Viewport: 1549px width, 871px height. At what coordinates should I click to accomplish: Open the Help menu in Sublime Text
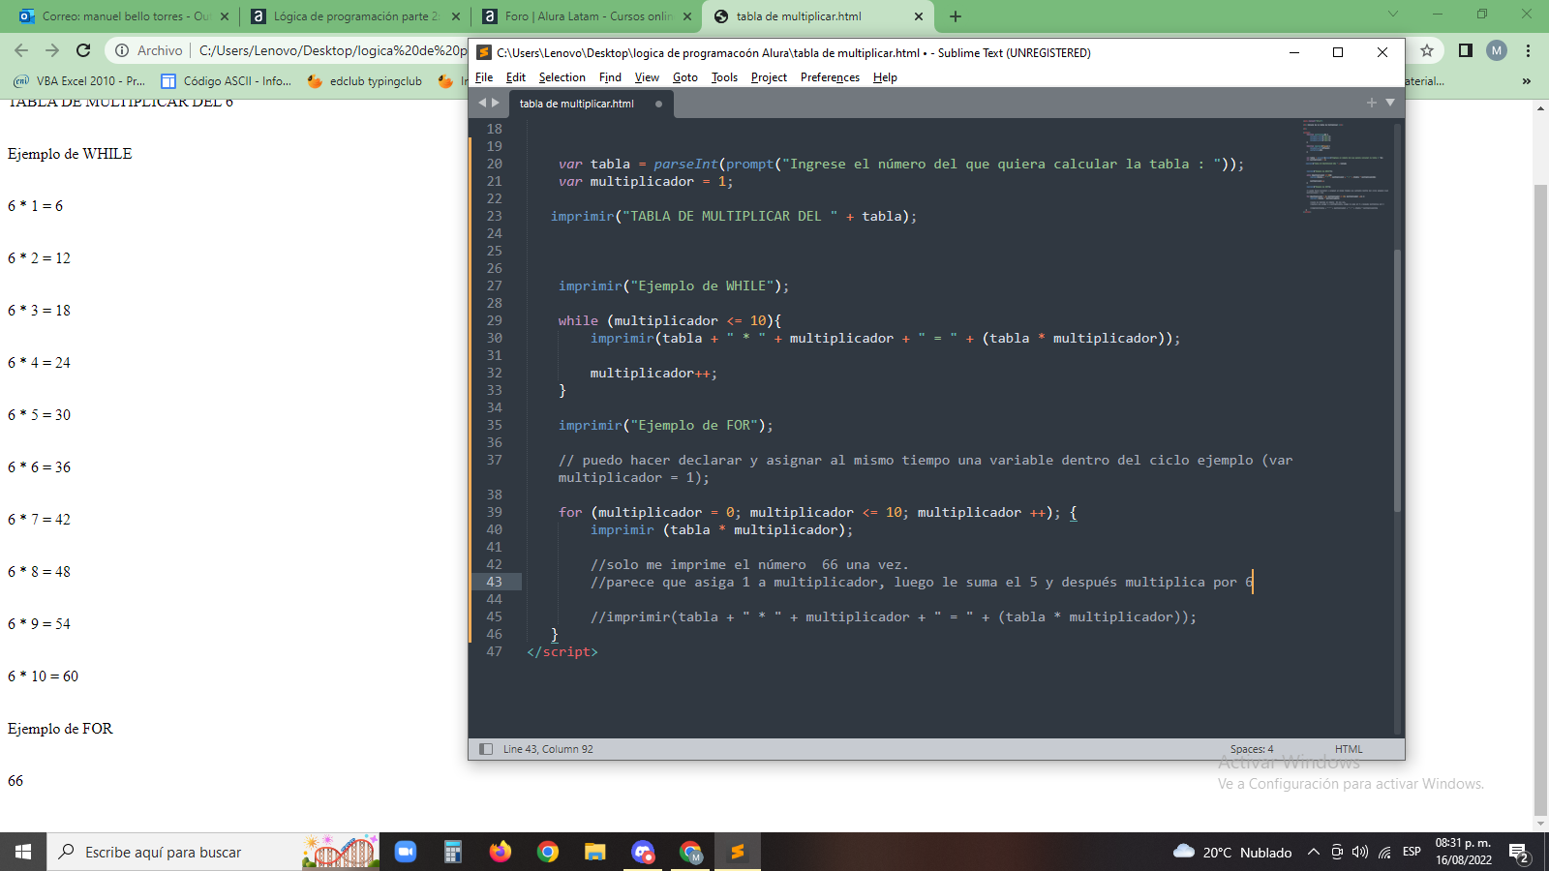[x=885, y=77]
